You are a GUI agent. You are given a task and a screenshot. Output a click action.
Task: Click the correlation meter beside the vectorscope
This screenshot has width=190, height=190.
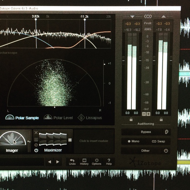[104, 83]
